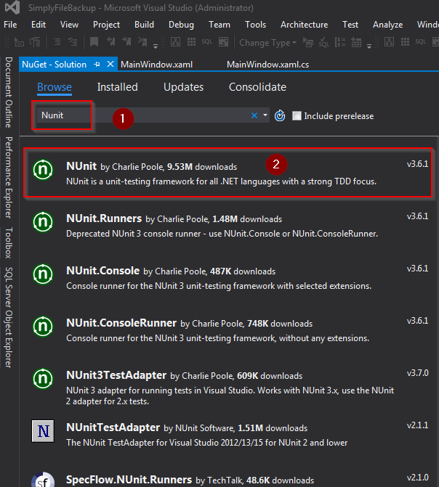Open the Edit menu
Image resolution: width=439 pixels, height=487 pixels.
coord(39,25)
